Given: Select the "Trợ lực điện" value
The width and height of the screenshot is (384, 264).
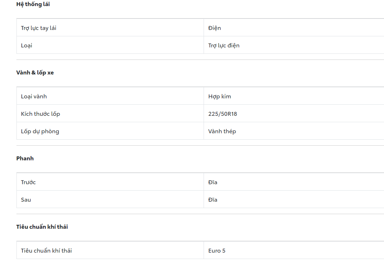Looking at the screenshot, I should click(224, 46).
